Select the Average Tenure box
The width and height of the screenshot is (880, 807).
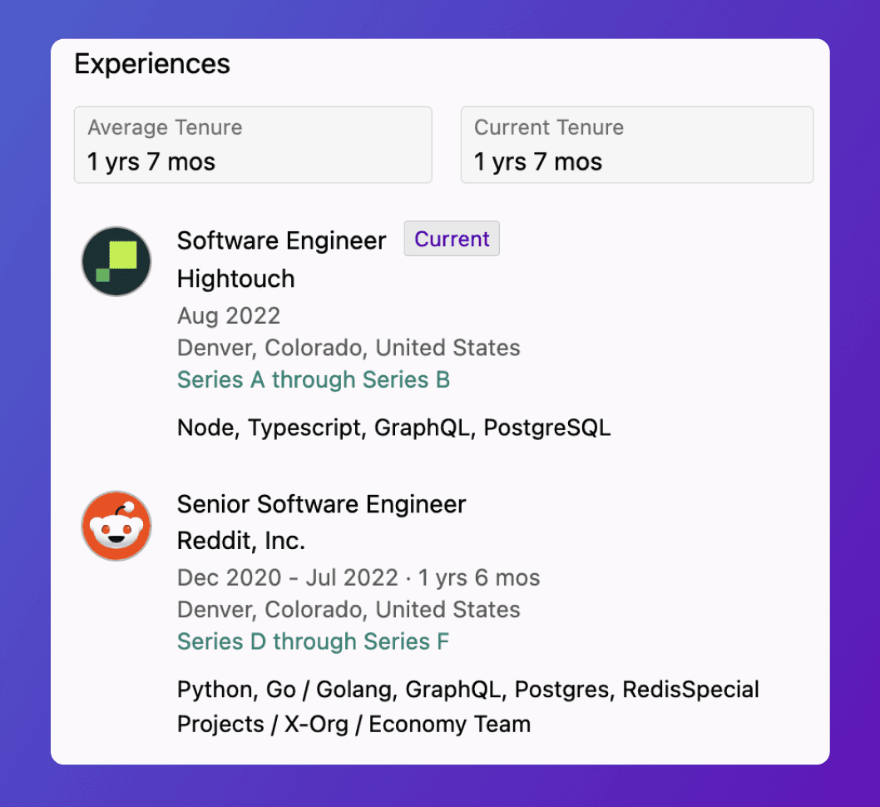click(x=253, y=145)
